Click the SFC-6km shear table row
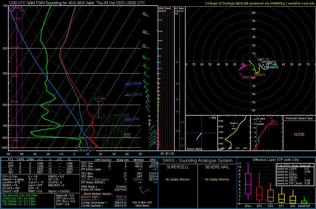This screenshot has height=209, width=316. 119,173
